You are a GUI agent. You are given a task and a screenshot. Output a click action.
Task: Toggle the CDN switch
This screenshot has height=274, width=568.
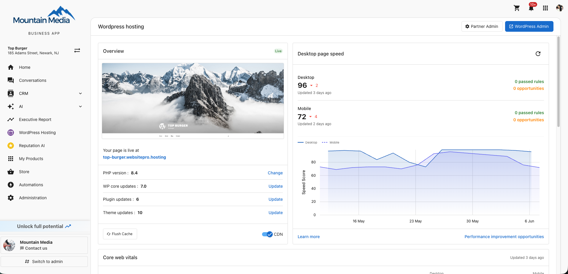click(267, 234)
